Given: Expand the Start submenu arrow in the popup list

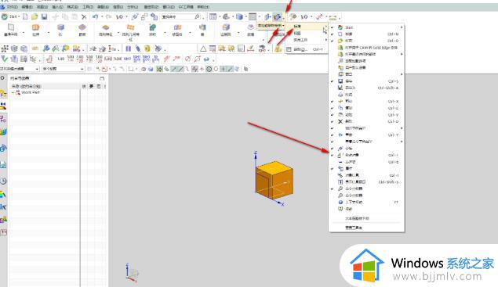Looking at the screenshot, I should [x=402, y=27].
